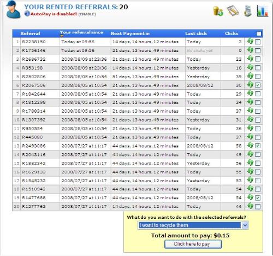Image resolution: width=273 pixels, height=256 pixels.
Task: Click recycle icon for referral R2502806
Action: click(250, 76)
